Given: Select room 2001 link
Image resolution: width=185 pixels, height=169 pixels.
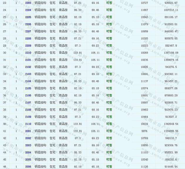Looking at the screenshot, I should click(28, 131).
